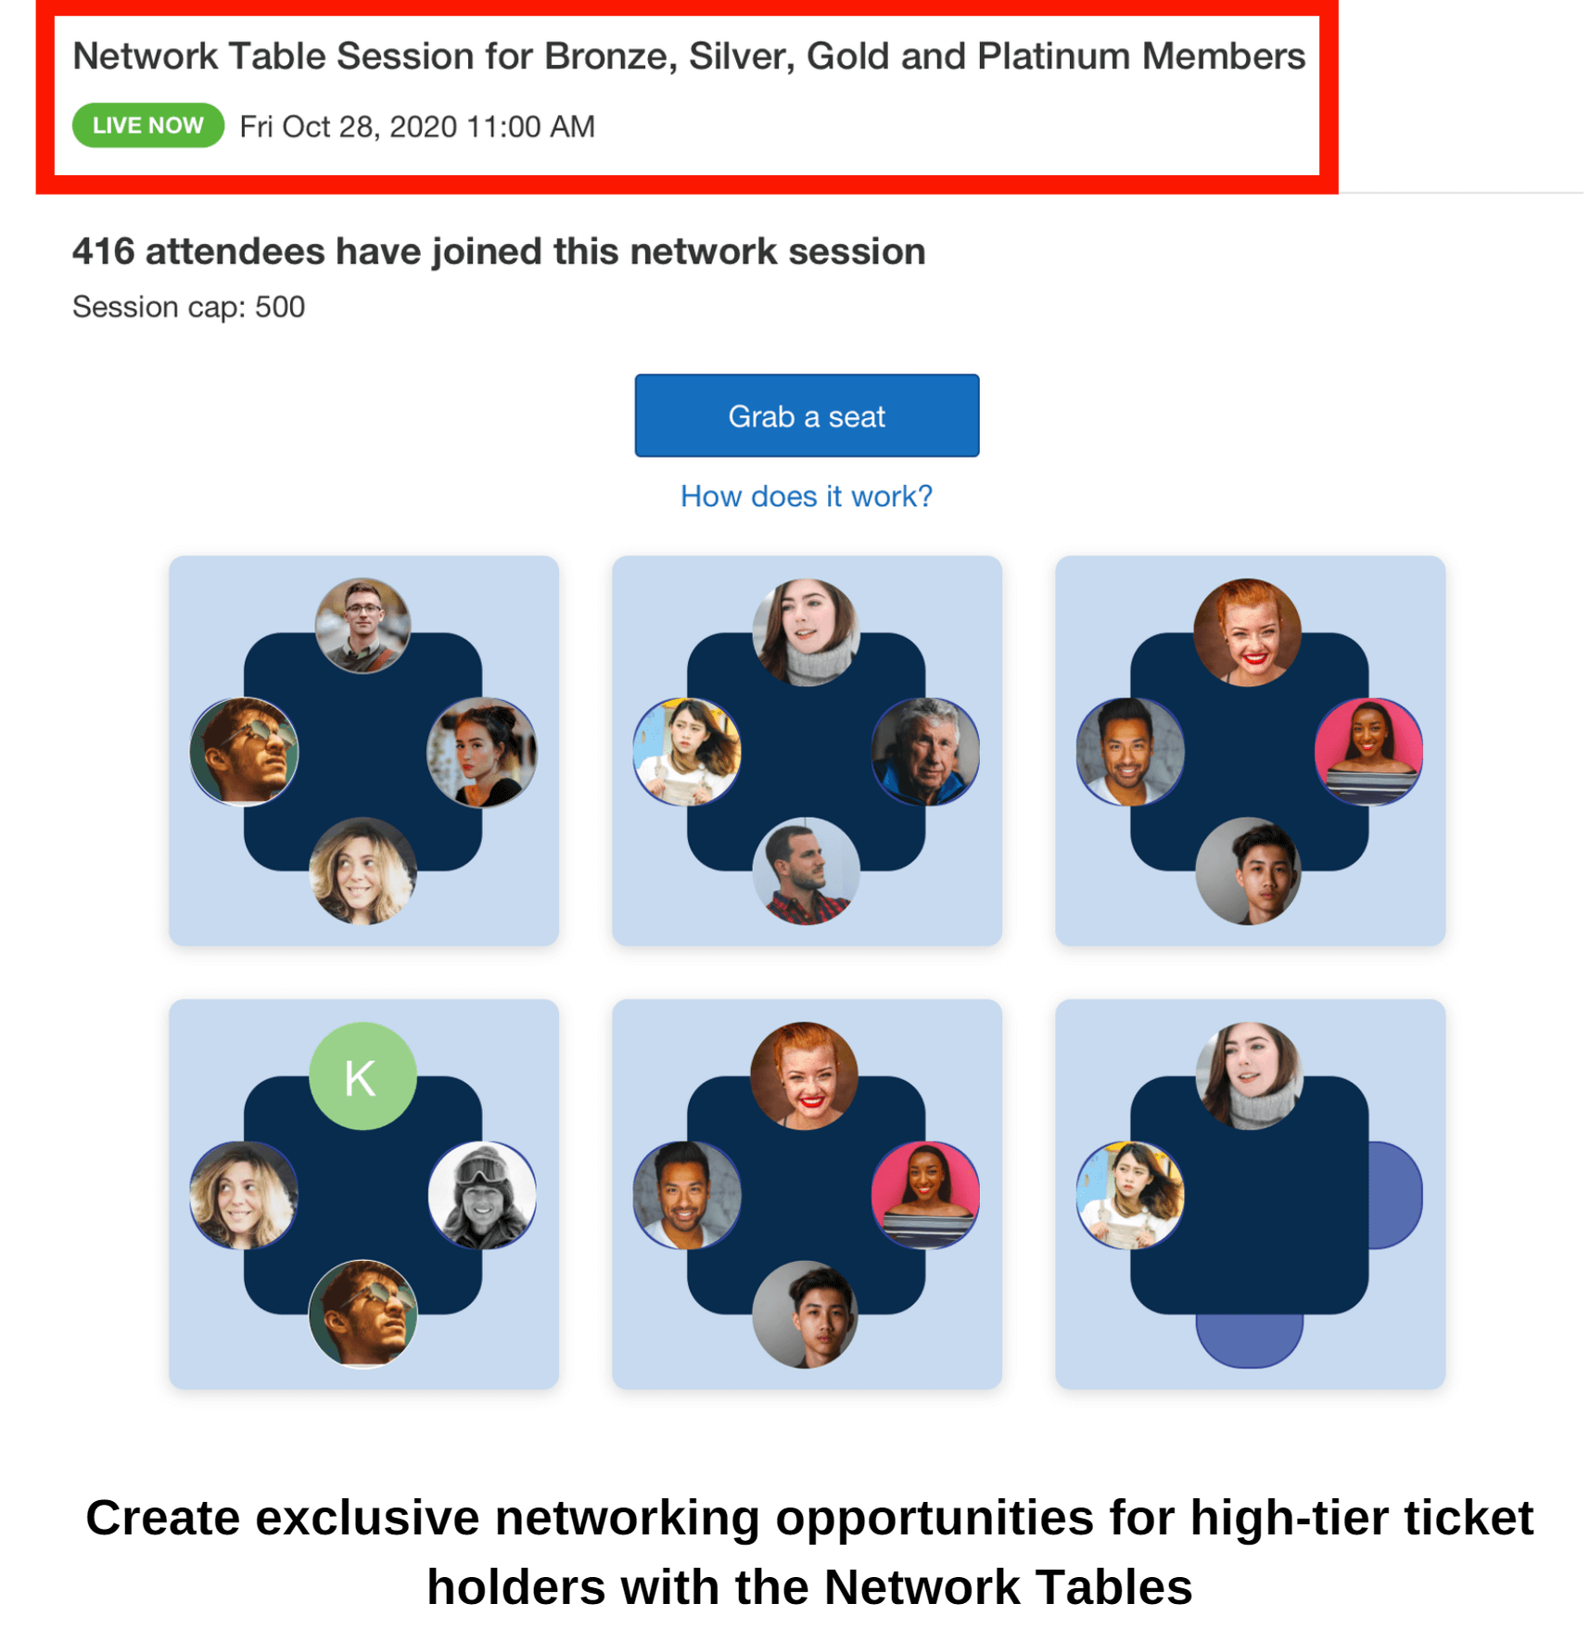Viewport: 1590px width, 1629px height.
Task: Click the woman with hair bun avatar
Action: [481, 751]
